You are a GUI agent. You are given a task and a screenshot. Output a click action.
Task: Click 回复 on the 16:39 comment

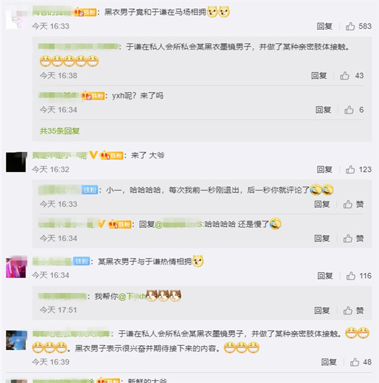click(x=329, y=362)
